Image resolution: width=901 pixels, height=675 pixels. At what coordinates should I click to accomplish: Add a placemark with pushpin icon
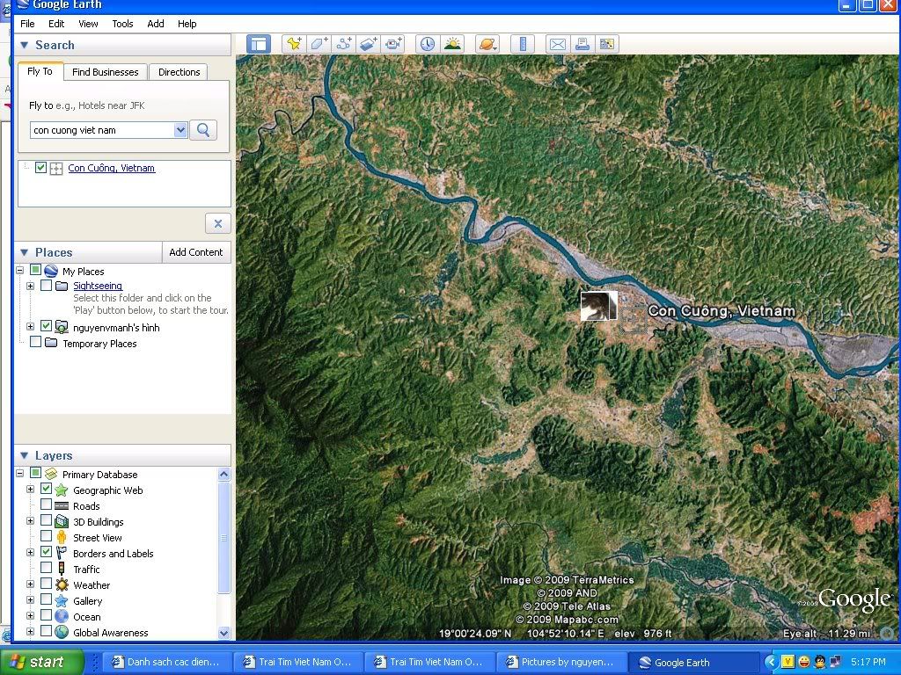tap(294, 44)
